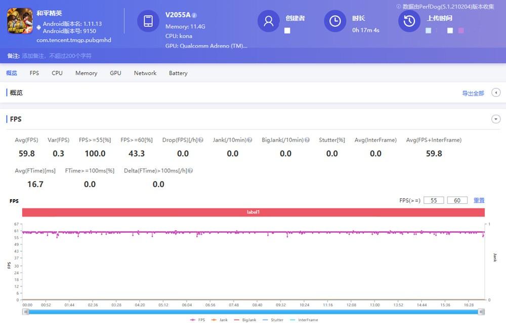The width and height of the screenshot is (506, 323).
Task: Click help icon next to Delta(FTime)>100ms[/h]
Action: point(190,171)
